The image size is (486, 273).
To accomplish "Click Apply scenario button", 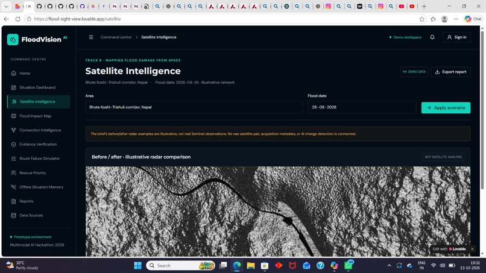I will (446, 108).
